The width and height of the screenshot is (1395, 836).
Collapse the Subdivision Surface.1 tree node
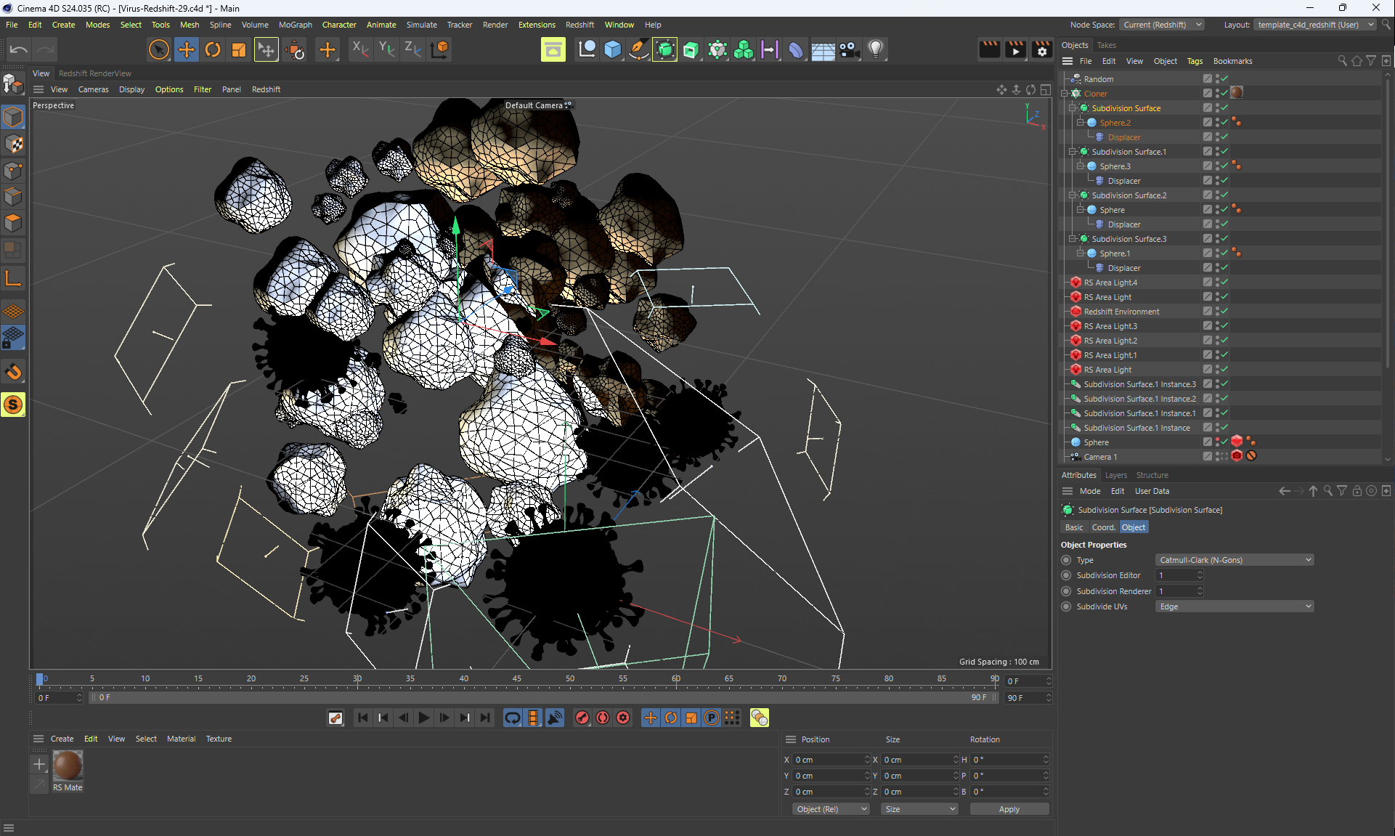click(x=1073, y=152)
